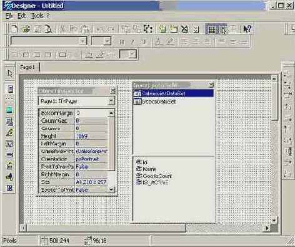This screenshot has height=247, width=295.
Task: Select the shapes object tool
Action: (9, 177)
